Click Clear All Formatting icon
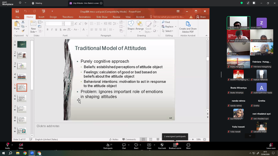 (x=86, y=23)
